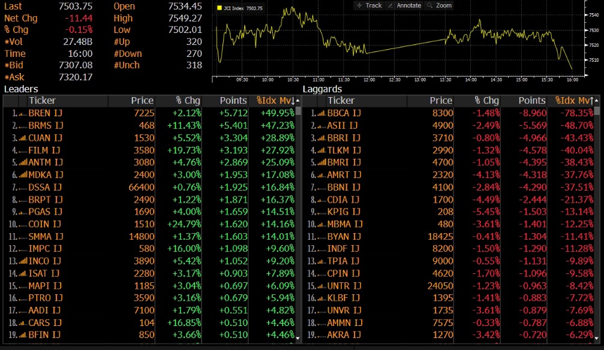Select DSSA IJ ticker in Leaders

click(45, 188)
